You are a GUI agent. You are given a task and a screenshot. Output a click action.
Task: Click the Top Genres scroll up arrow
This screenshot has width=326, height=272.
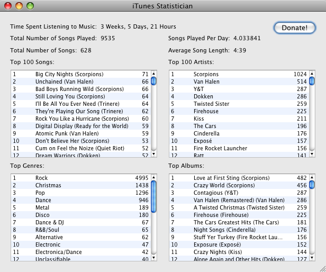tap(153, 177)
